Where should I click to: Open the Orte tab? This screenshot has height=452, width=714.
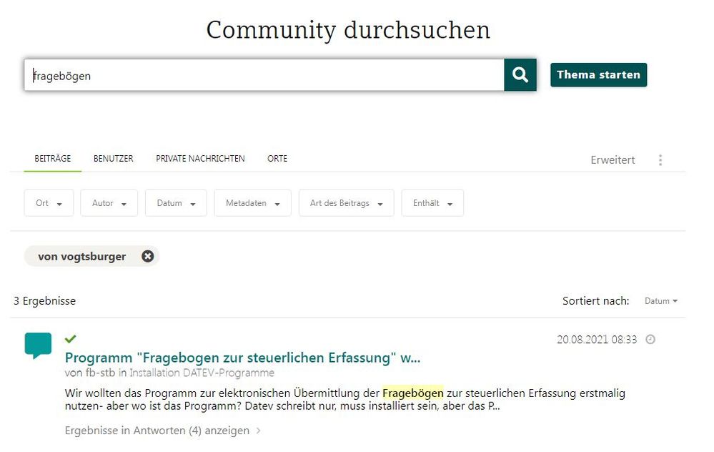(277, 159)
